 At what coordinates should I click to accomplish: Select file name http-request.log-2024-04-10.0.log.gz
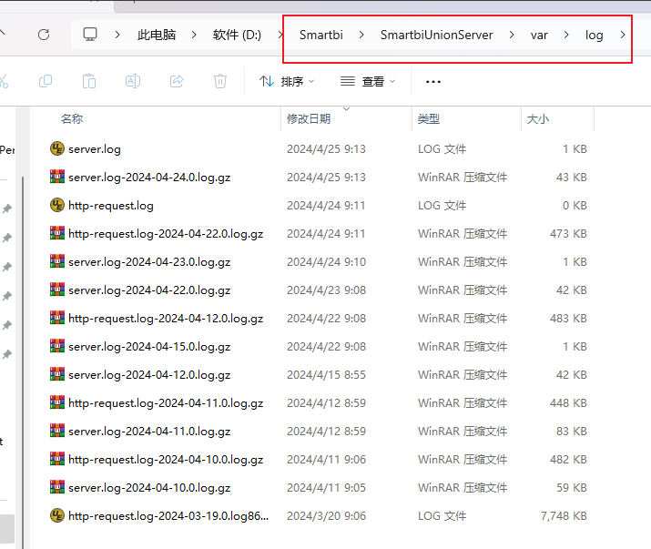pyautogui.click(x=166, y=460)
